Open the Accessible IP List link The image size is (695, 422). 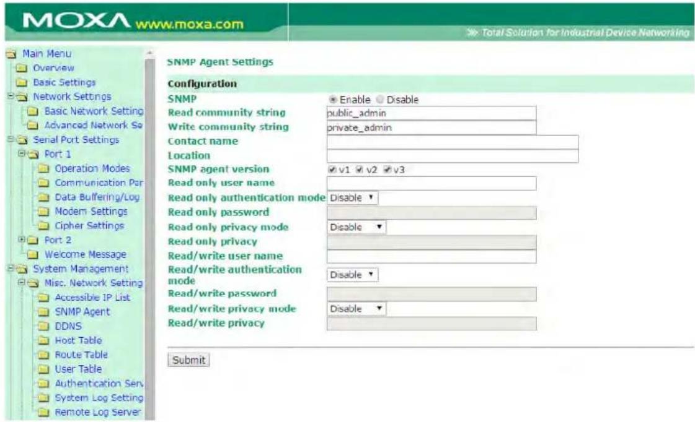92,297
